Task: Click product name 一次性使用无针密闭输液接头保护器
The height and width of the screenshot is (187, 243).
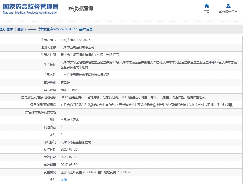Action: coord(85,75)
